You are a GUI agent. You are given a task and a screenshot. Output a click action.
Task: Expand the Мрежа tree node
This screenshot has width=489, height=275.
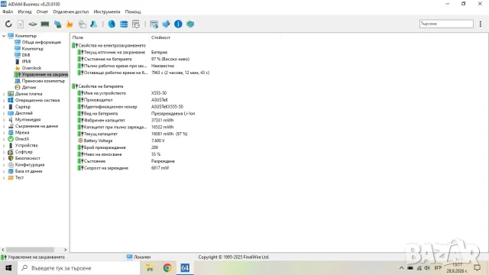[4, 132]
